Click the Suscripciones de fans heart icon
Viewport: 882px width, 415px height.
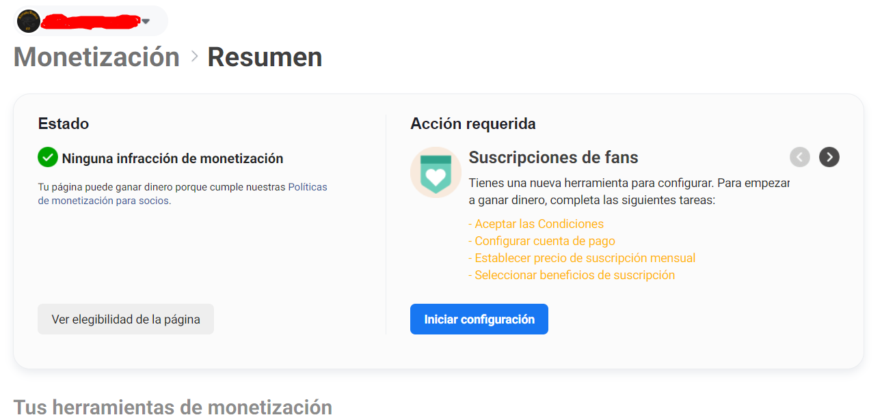[436, 173]
